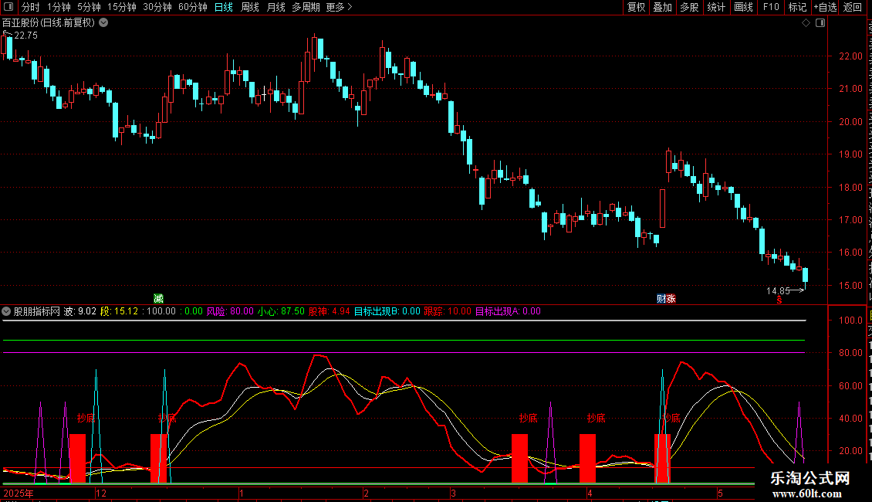Switch to 月线 monthly chart

[275, 7]
